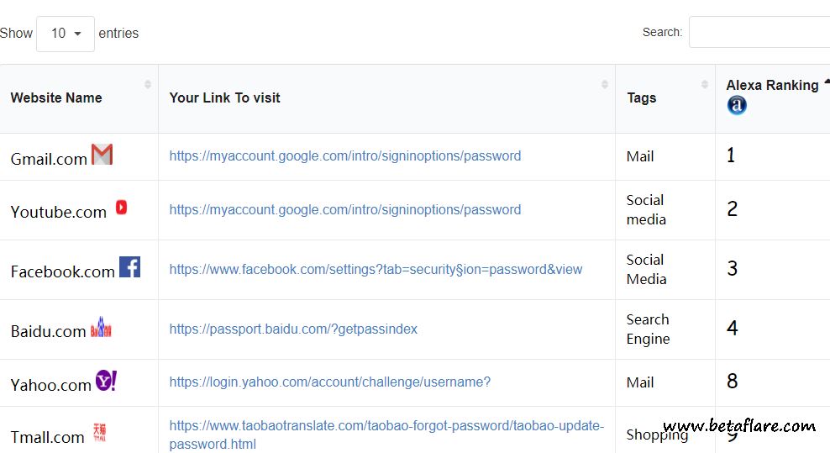Click into the Search input field
This screenshot has height=453, width=830.
click(x=759, y=32)
